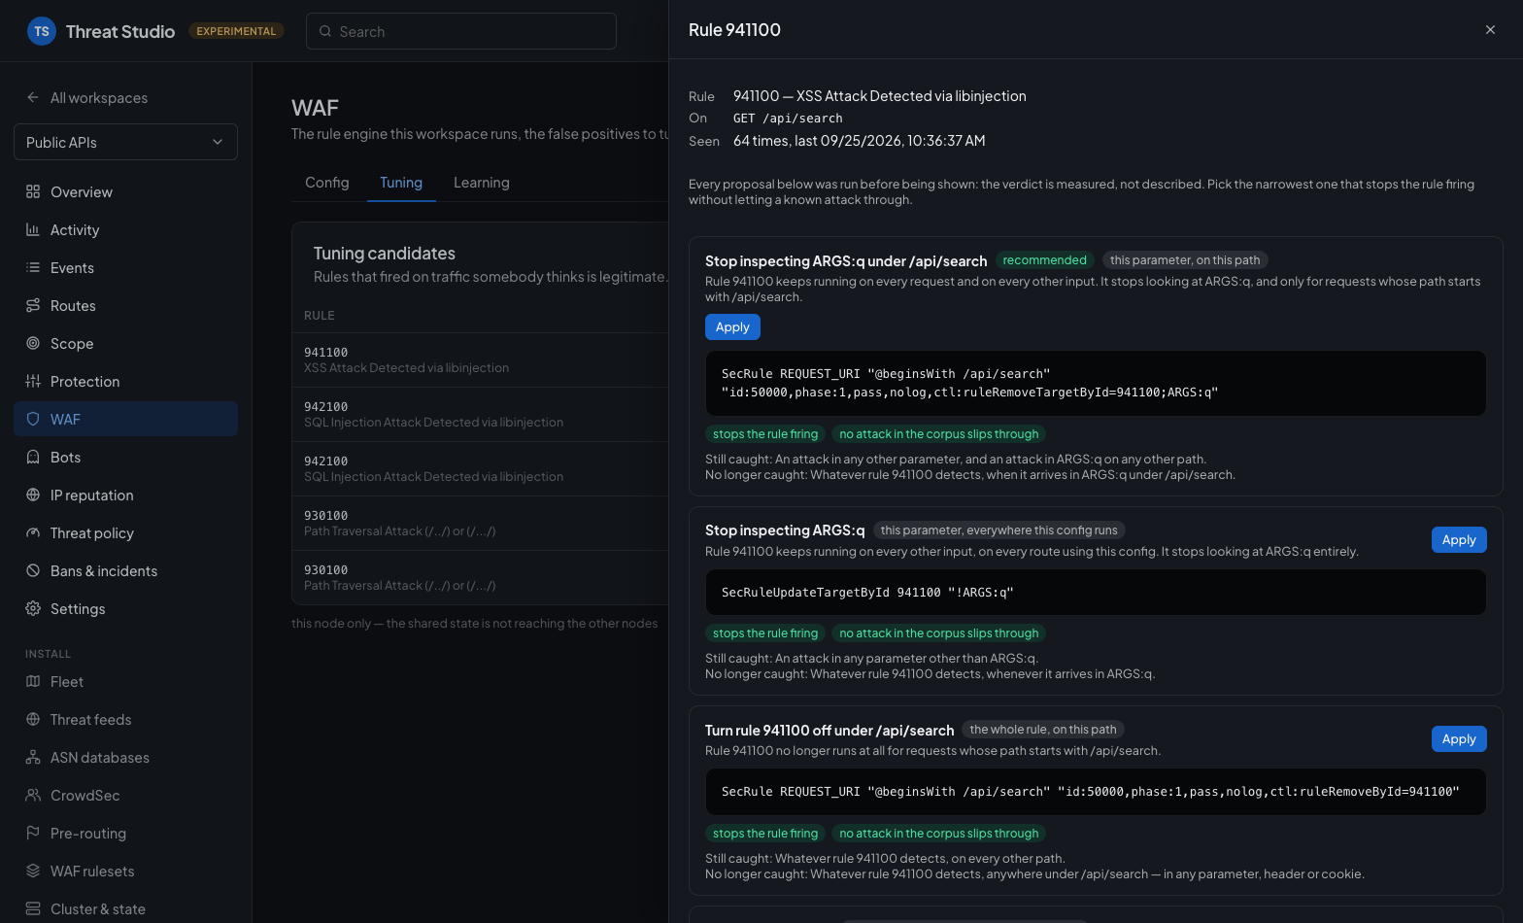Click the Bans & incidents icon
Viewport: 1523px width, 923px height.
[x=33, y=571]
